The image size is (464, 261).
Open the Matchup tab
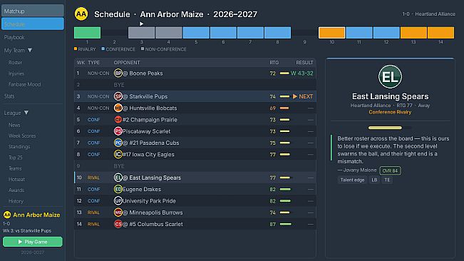(33, 11)
